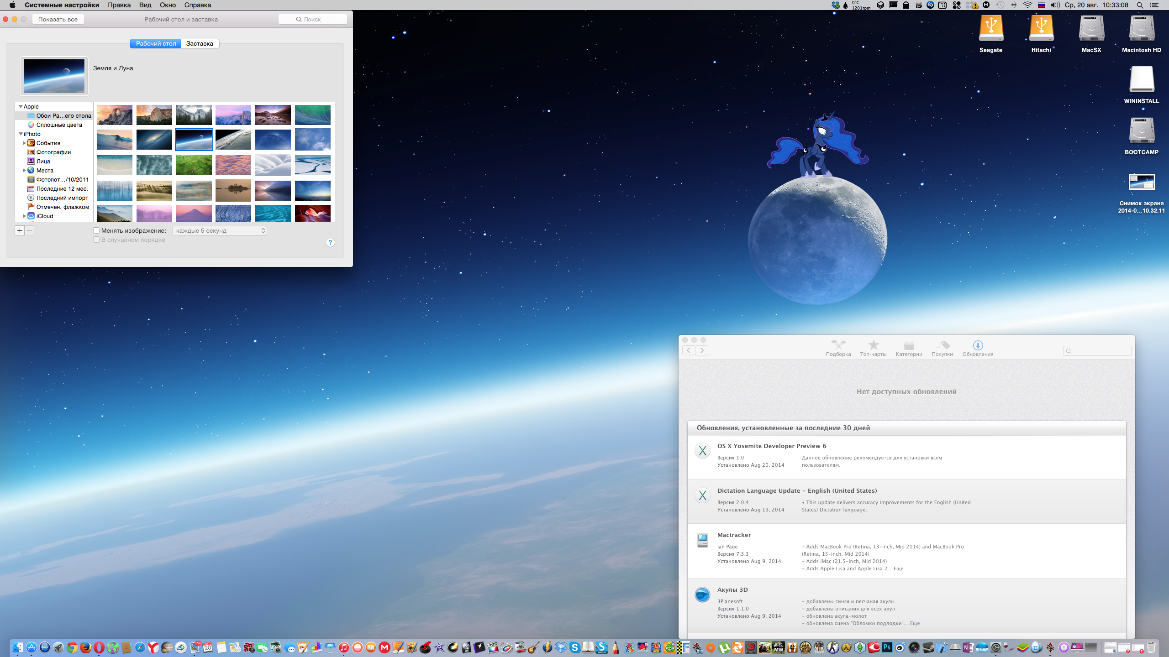Open the каждые 5 секунд dropdown
Image resolution: width=1169 pixels, height=657 pixels.
[220, 230]
